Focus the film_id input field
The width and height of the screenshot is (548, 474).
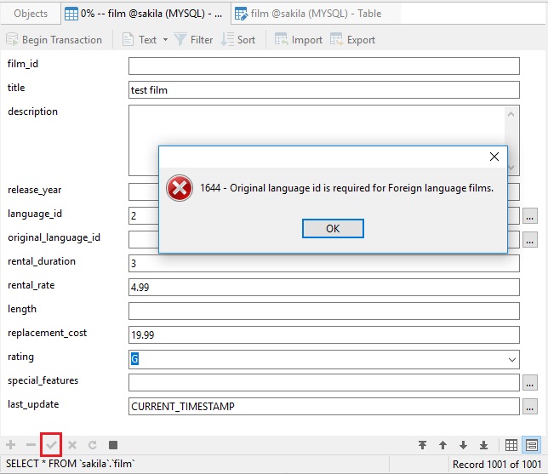[x=324, y=66]
